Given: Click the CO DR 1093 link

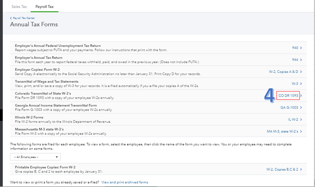Looking at the screenshot, I should (288, 96).
